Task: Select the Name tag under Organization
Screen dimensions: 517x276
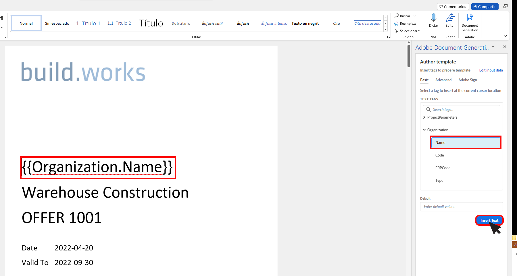Action: point(466,142)
